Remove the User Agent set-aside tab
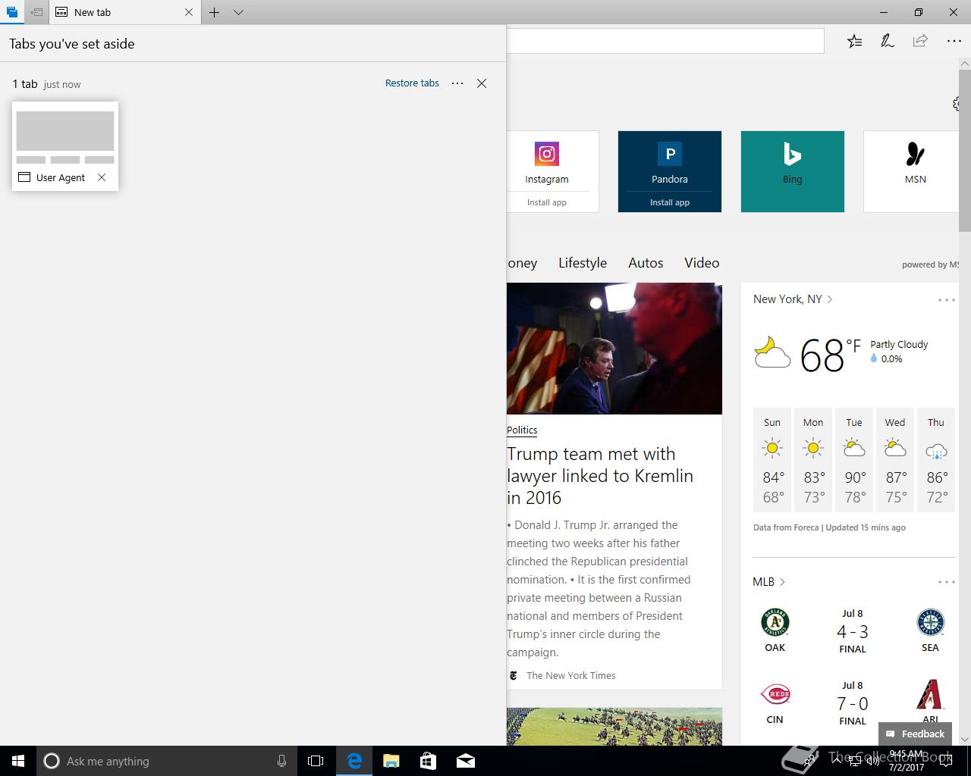The image size is (971, 776). click(102, 177)
